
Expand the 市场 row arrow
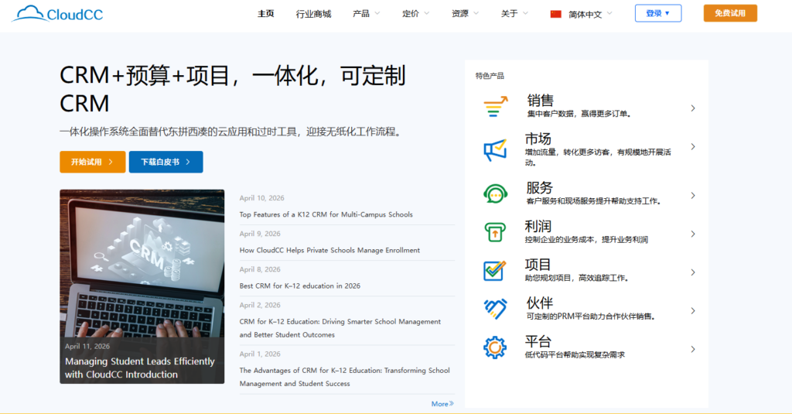pyautogui.click(x=693, y=146)
